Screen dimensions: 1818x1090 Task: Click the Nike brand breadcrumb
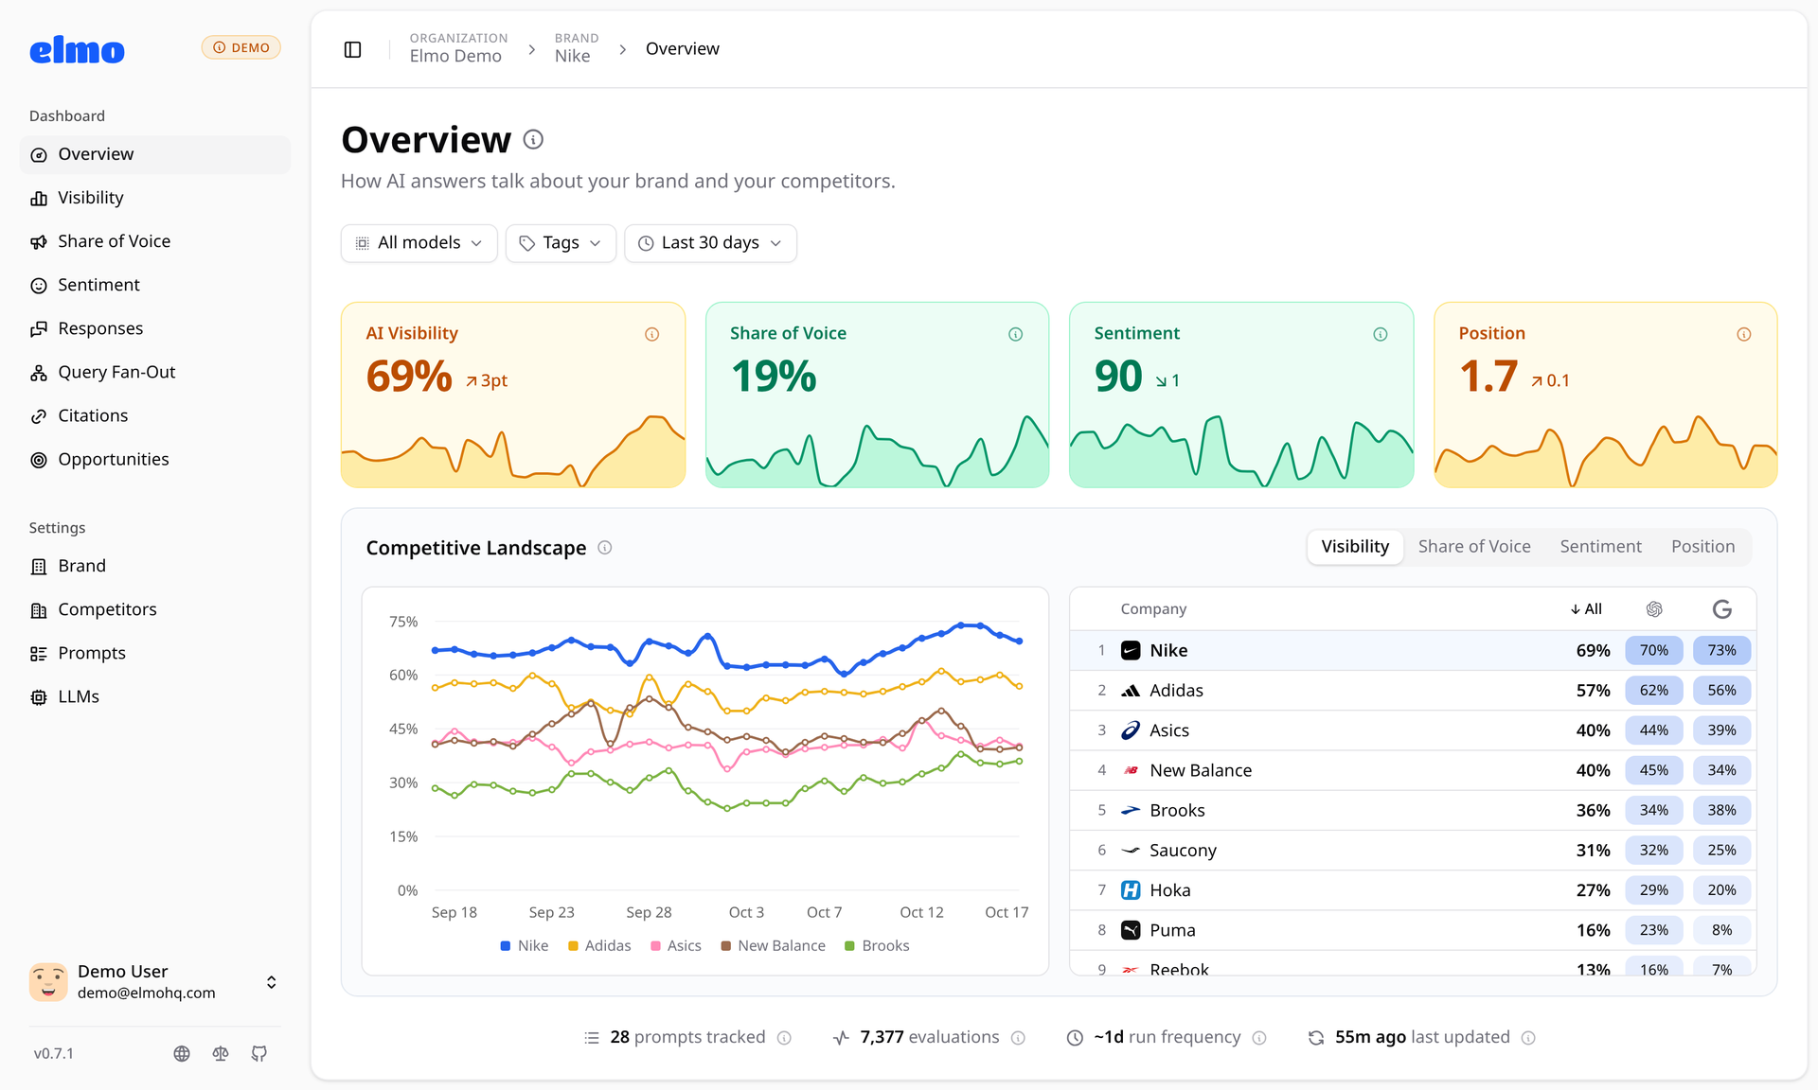(x=576, y=48)
